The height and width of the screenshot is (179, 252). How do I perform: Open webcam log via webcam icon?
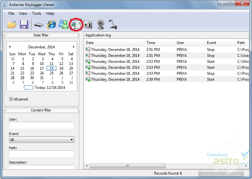[x=101, y=24]
